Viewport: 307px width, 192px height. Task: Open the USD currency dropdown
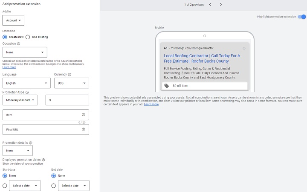coord(71,83)
